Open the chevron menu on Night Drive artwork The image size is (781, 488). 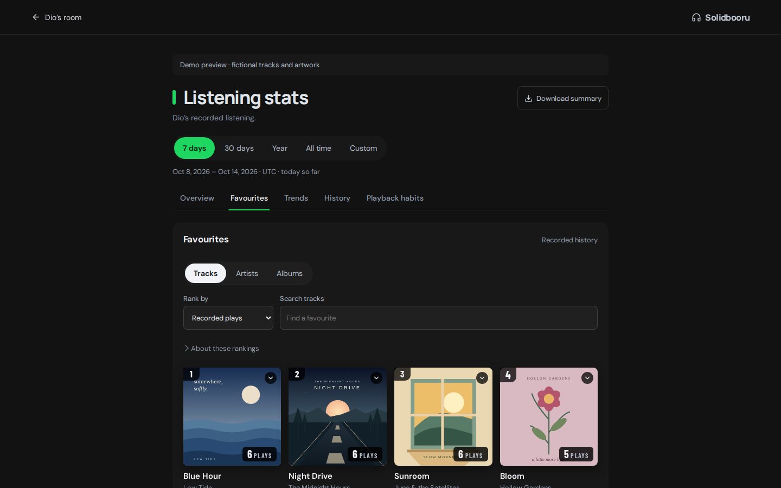(376, 378)
